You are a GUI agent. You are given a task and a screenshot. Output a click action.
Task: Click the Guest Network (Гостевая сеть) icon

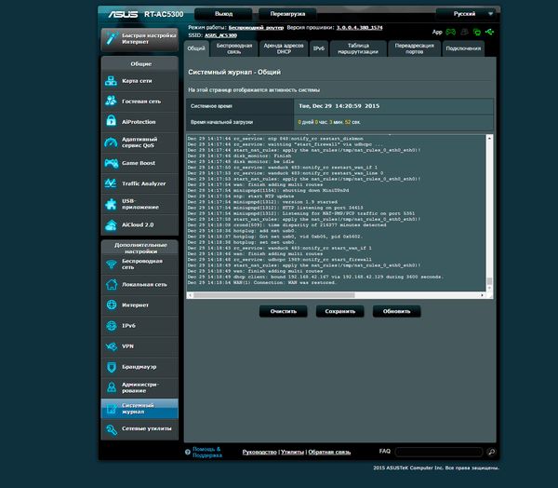click(x=111, y=102)
